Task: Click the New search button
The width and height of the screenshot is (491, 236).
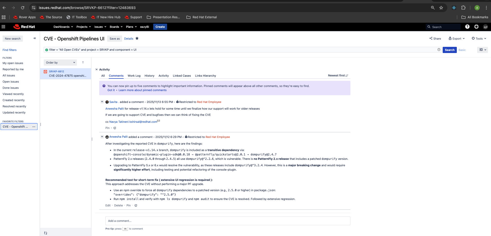Action: [x=13, y=39]
